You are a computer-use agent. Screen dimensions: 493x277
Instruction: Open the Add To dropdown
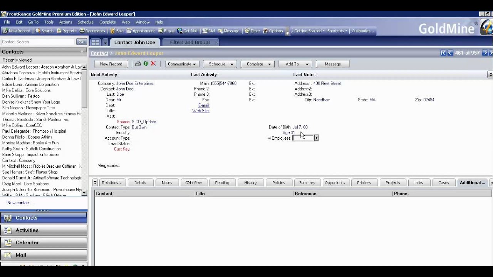[x=295, y=64]
